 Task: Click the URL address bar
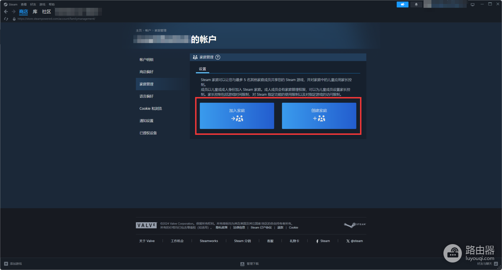(56, 19)
